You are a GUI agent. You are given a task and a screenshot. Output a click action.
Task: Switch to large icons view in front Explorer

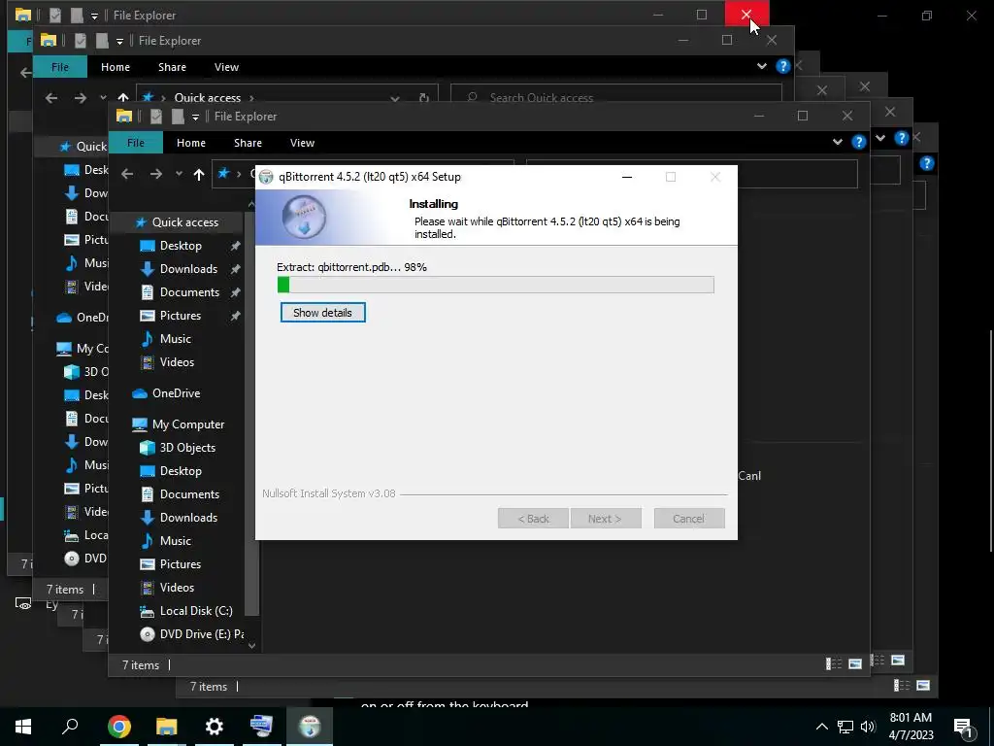pyautogui.click(x=855, y=664)
